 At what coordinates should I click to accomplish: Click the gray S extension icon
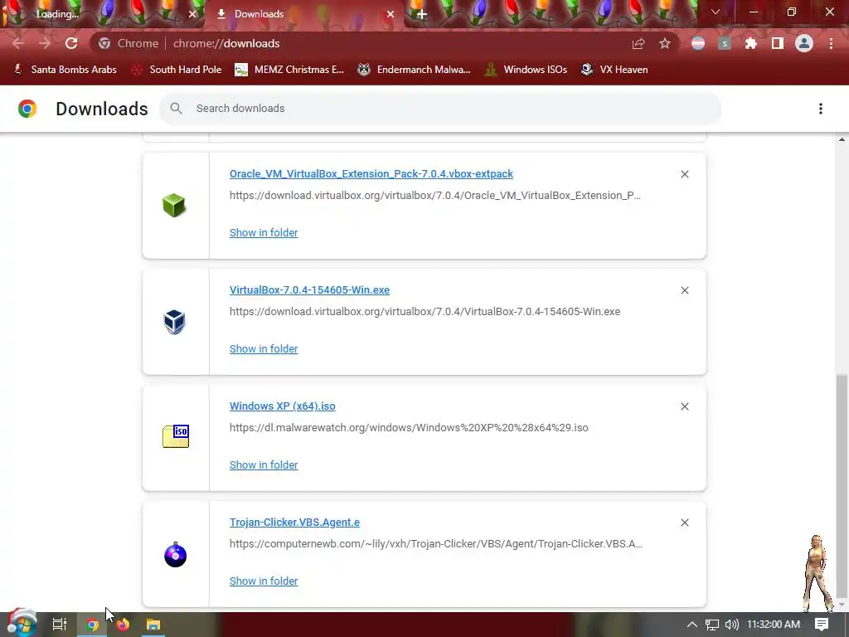pos(725,43)
